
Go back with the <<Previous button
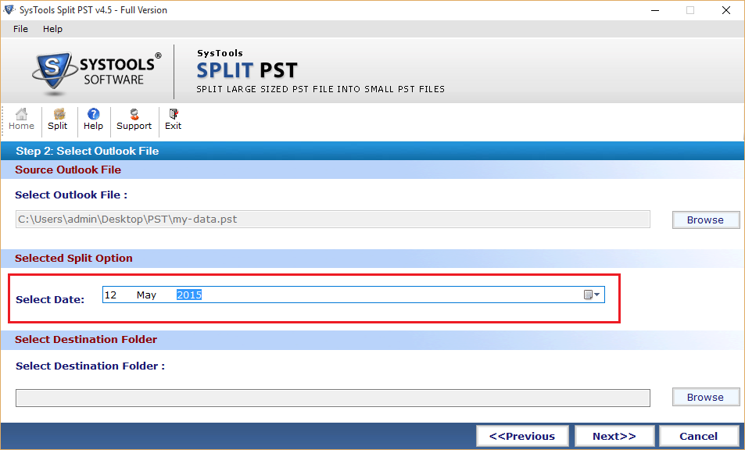tap(522, 436)
